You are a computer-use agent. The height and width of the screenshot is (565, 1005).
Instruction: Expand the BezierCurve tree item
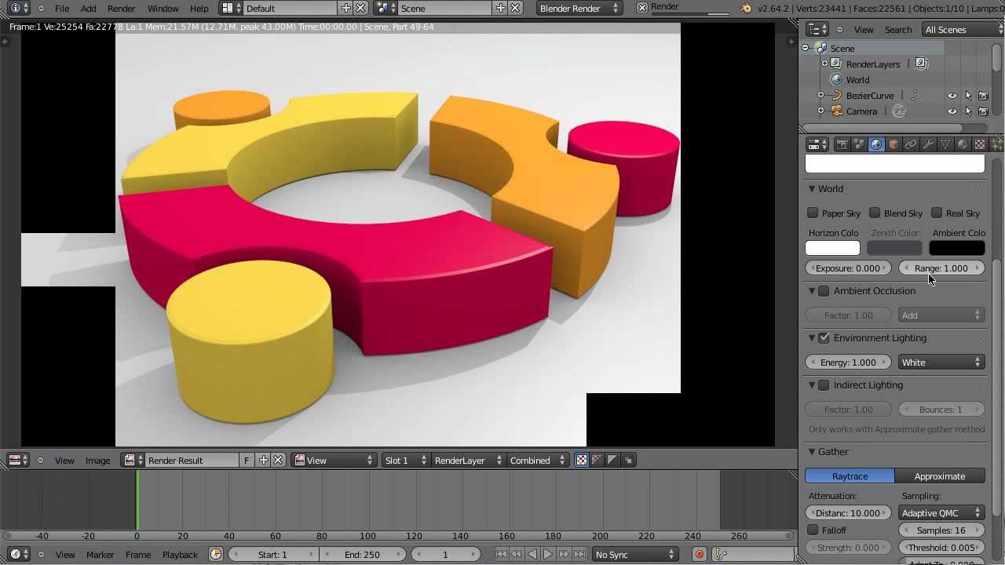tap(821, 96)
